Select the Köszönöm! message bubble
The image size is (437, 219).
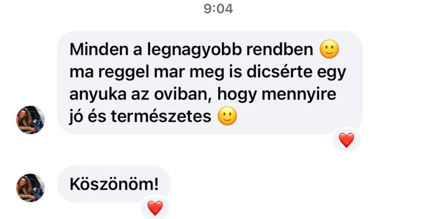click(114, 184)
